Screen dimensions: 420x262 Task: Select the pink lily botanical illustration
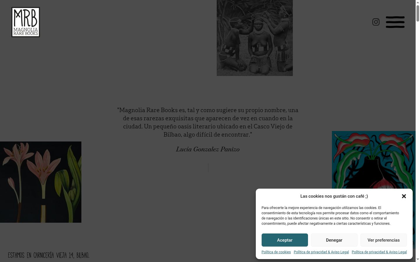41,182
